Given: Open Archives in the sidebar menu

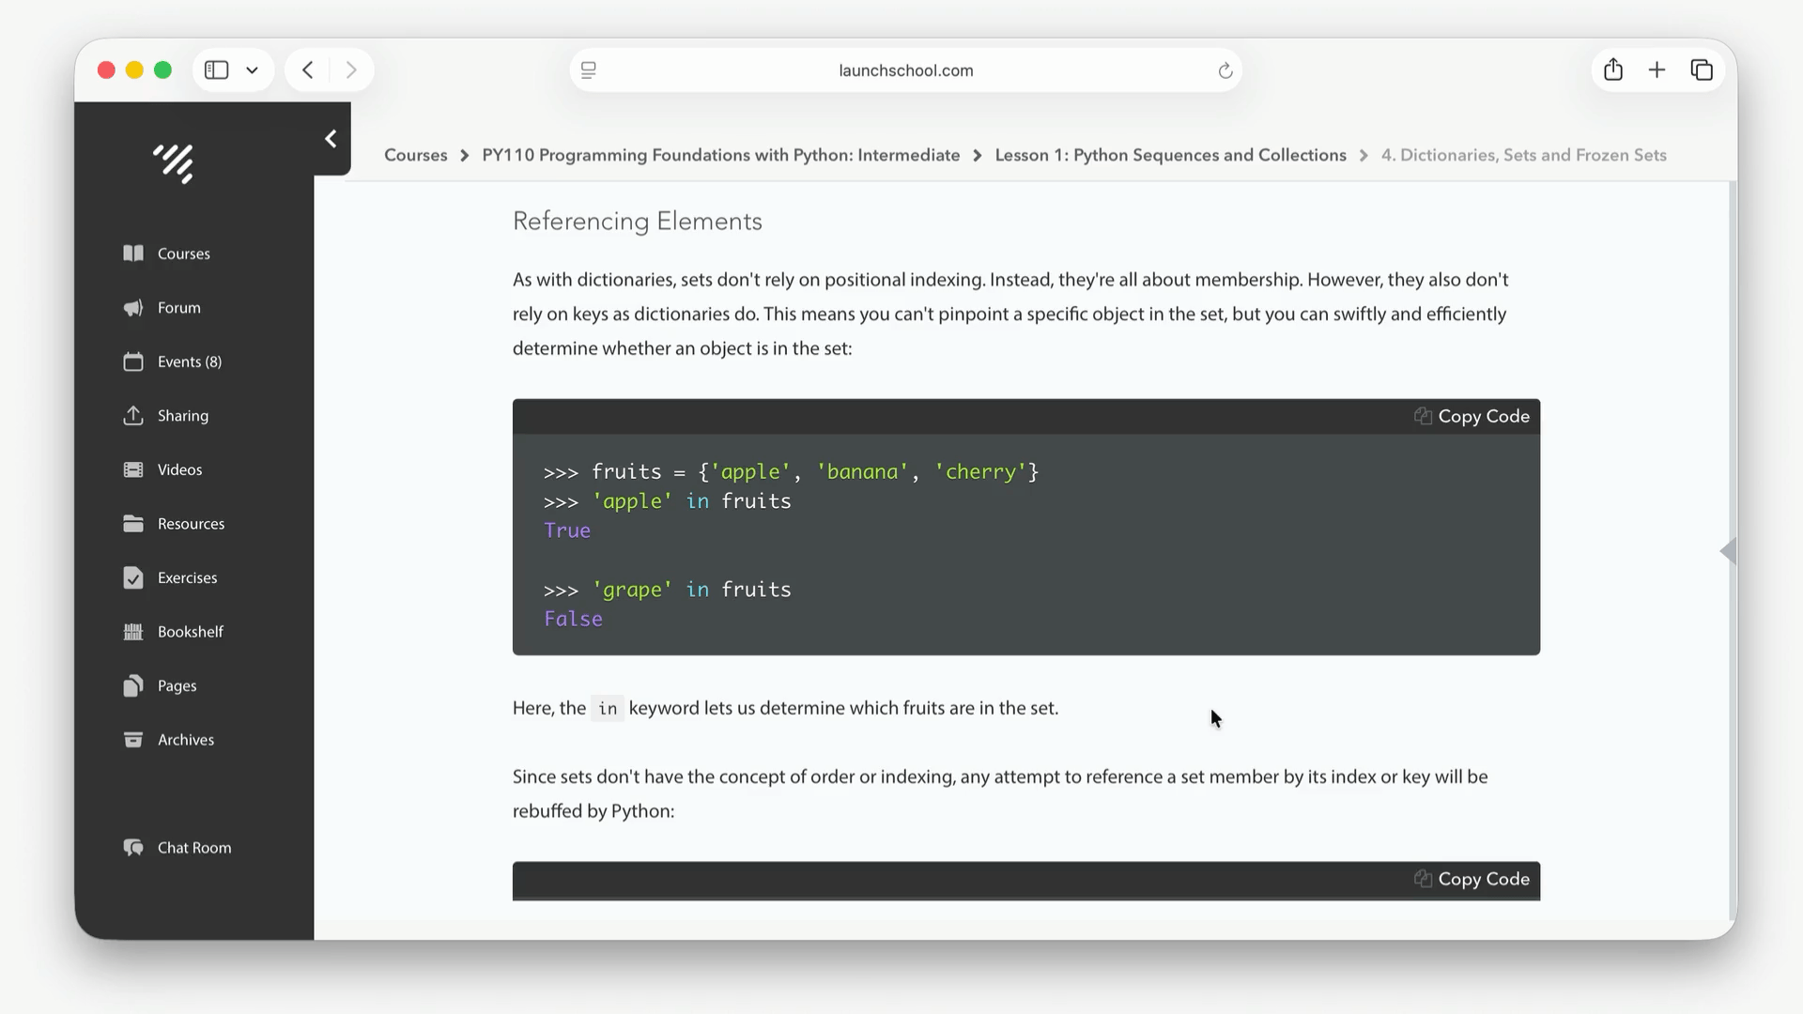Looking at the screenshot, I should coord(185,740).
